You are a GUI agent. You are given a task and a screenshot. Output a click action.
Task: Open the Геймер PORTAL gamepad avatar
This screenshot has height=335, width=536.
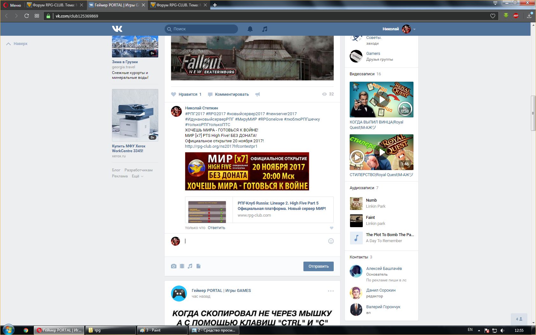(x=179, y=294)
